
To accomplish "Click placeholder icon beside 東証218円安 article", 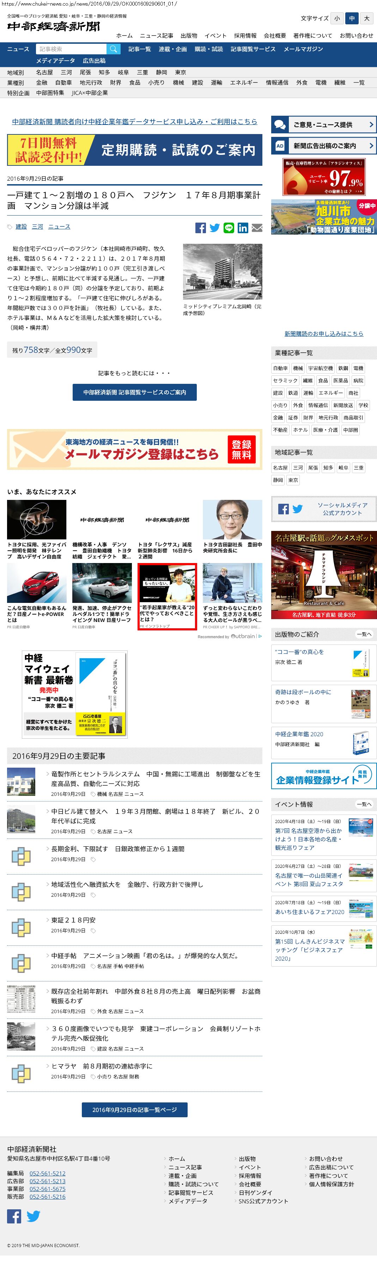I will pos(21,927).
